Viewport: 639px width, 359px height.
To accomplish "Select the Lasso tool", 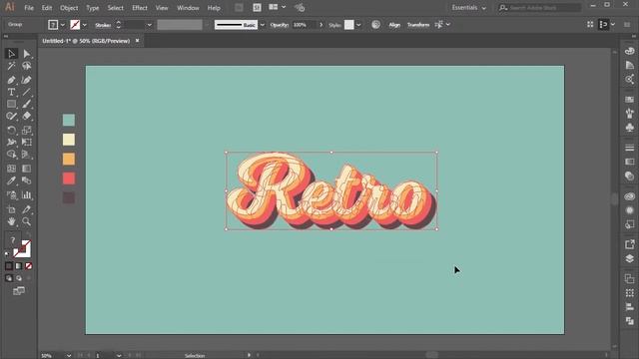I will pos(27,66).
